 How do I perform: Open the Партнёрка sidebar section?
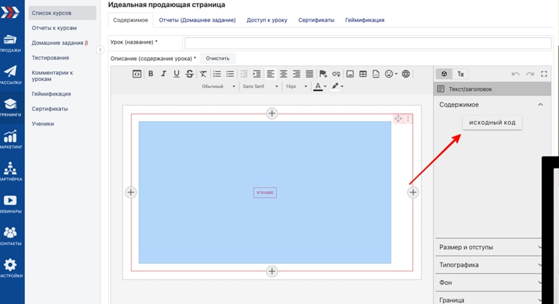(10, 172)
